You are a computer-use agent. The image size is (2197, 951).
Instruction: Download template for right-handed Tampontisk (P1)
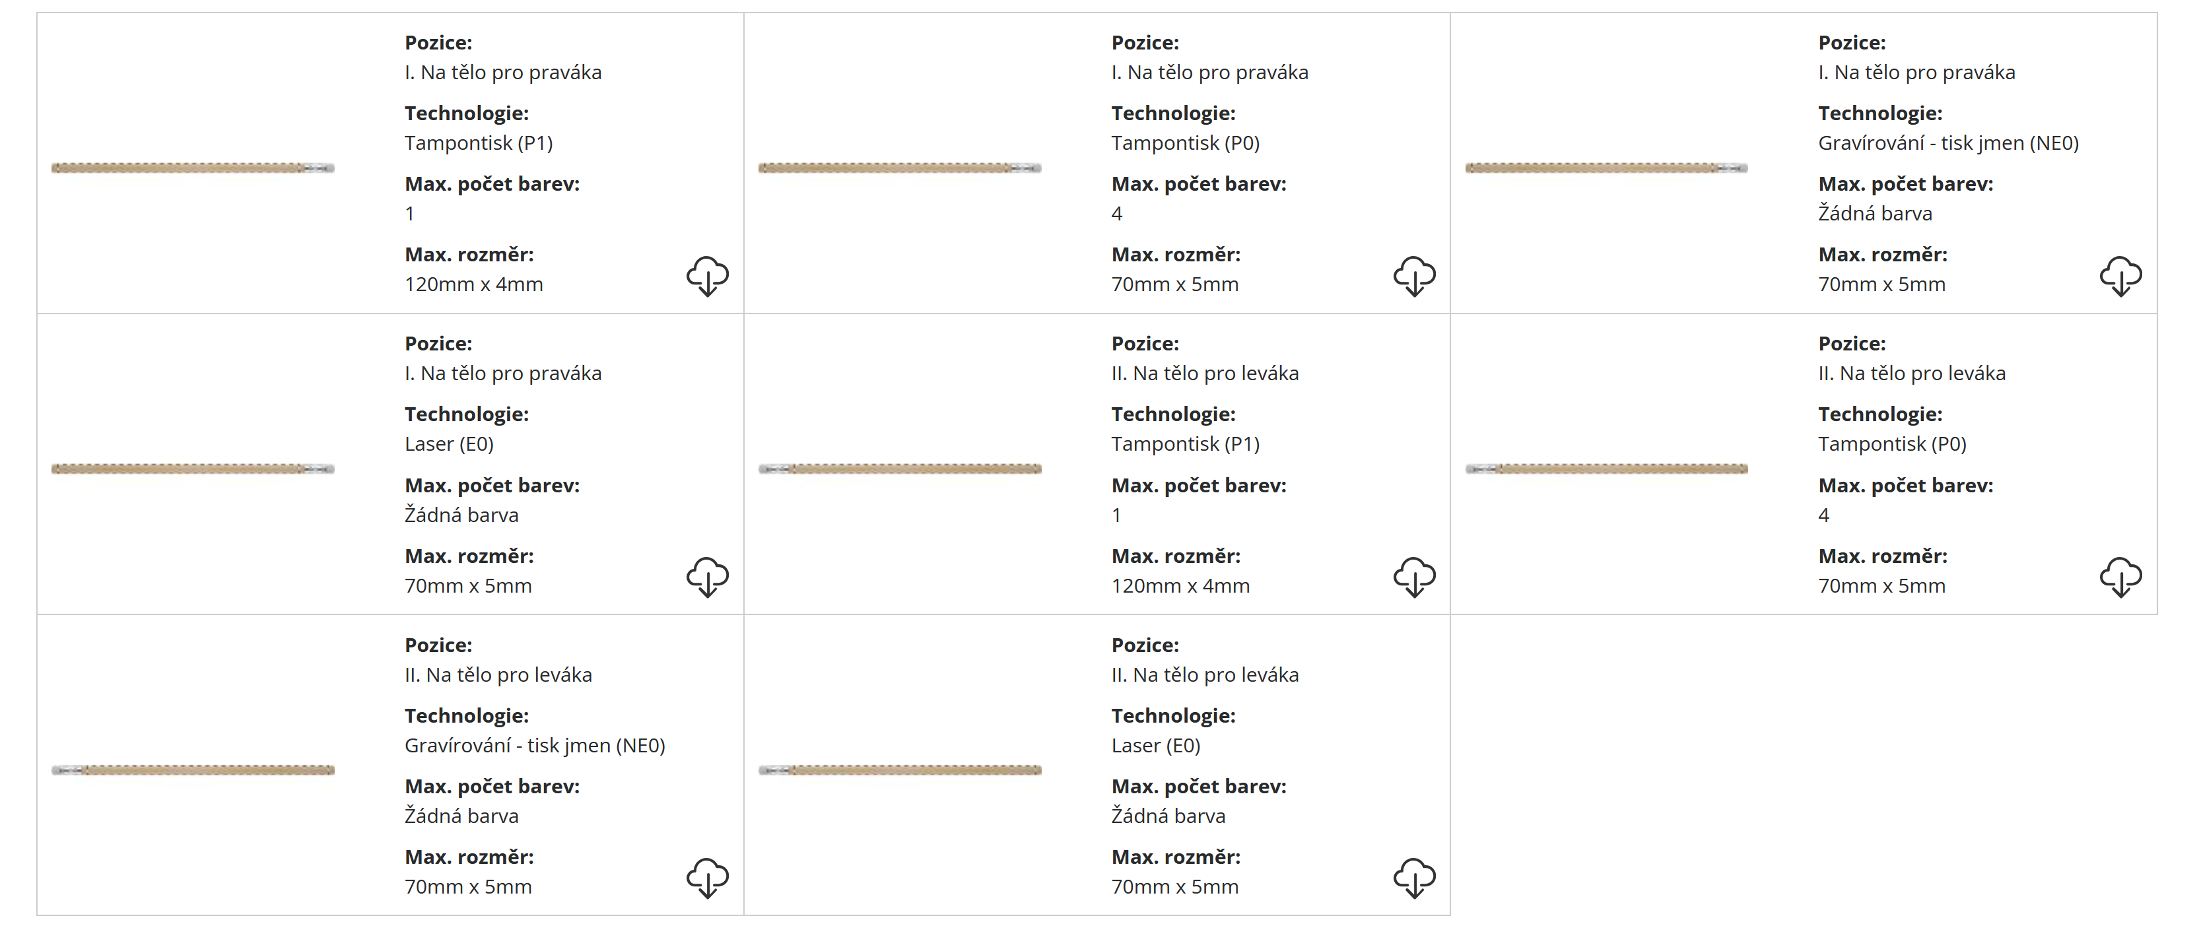tap(707, 275)
